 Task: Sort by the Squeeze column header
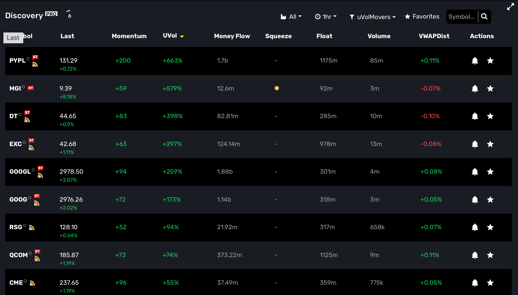click(278, 36)
